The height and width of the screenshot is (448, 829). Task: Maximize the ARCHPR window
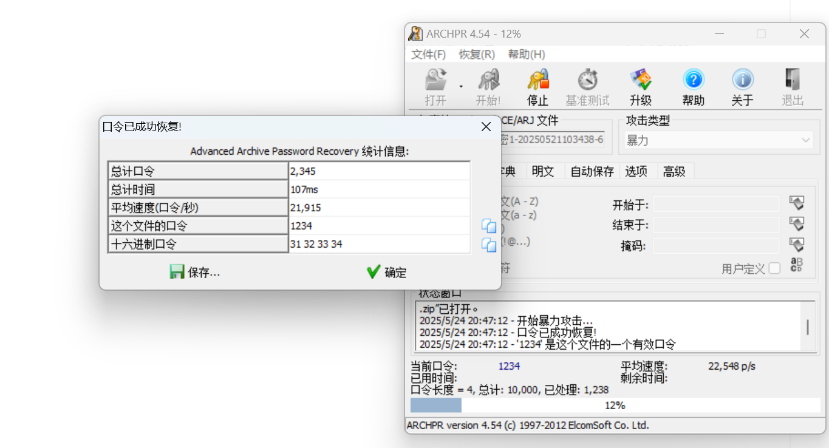pos(761,34)
